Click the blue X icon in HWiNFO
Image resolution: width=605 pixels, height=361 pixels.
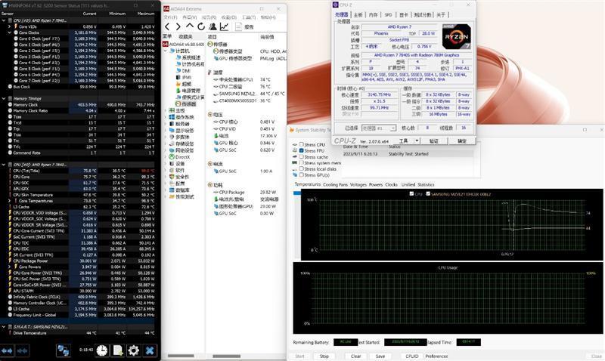[150, 350]
